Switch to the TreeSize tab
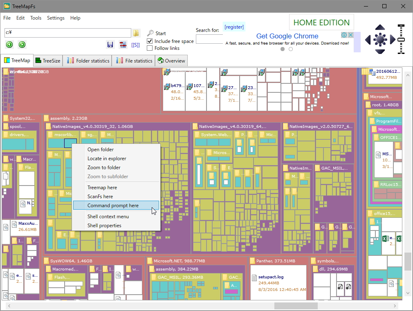 (x=48, y=60)
